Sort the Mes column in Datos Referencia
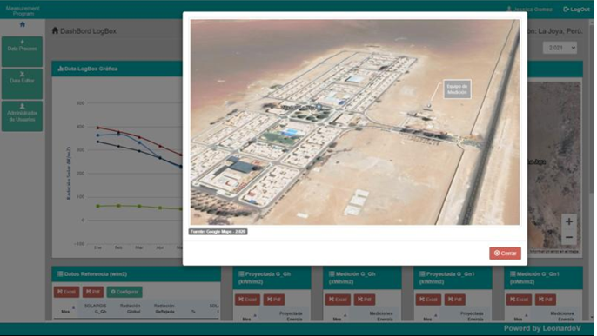The height and width of the screenshot is (336, 597). pos(65,310)
